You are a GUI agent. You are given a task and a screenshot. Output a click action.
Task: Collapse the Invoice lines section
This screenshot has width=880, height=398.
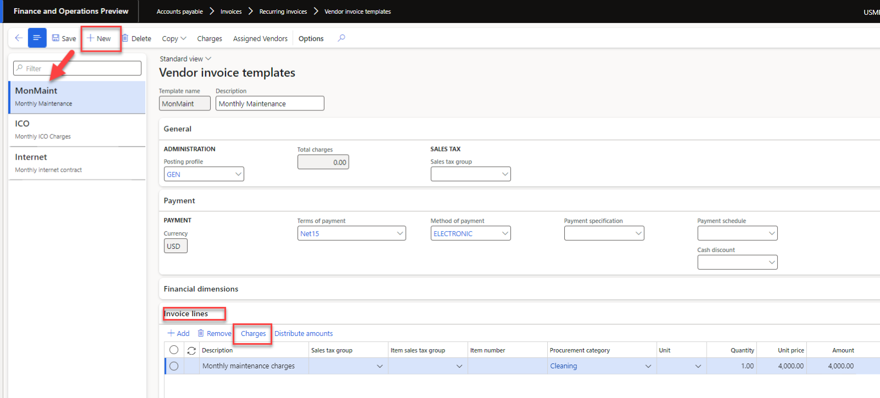tap(186, 314)
